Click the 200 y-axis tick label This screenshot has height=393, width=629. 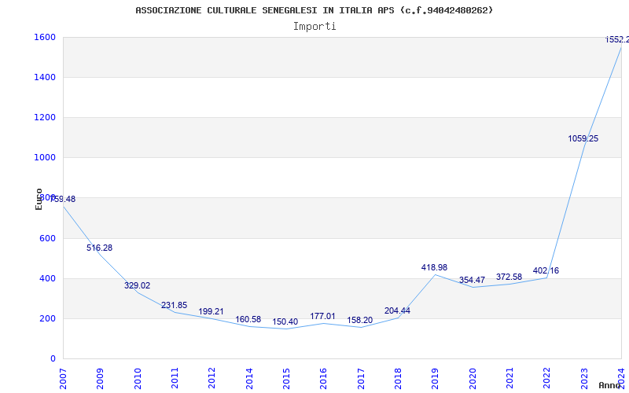tap(47, 319)
